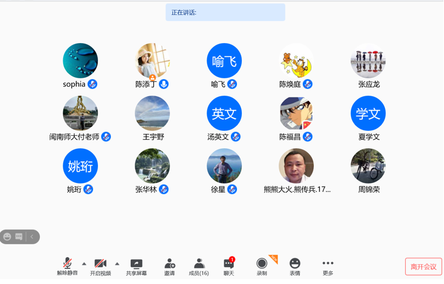The width and height of the screenshot is (444, 284).
Task: Start recording with 录制 icon
Action: point(261,266)
